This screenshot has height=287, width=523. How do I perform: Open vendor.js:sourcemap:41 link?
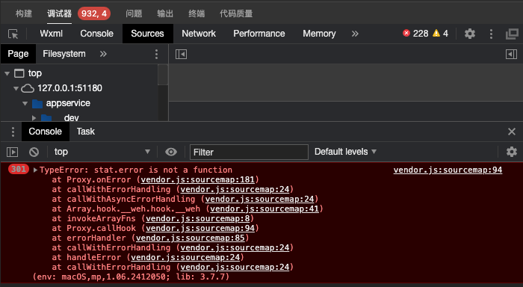pyautogui.click(x=264, y=209)
